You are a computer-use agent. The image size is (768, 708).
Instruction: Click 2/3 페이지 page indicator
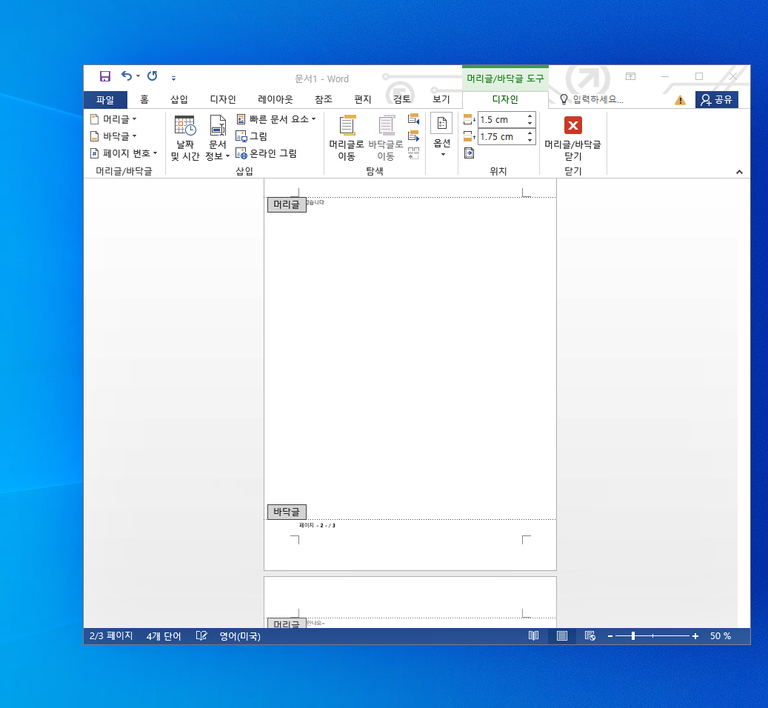pos(111,635)
